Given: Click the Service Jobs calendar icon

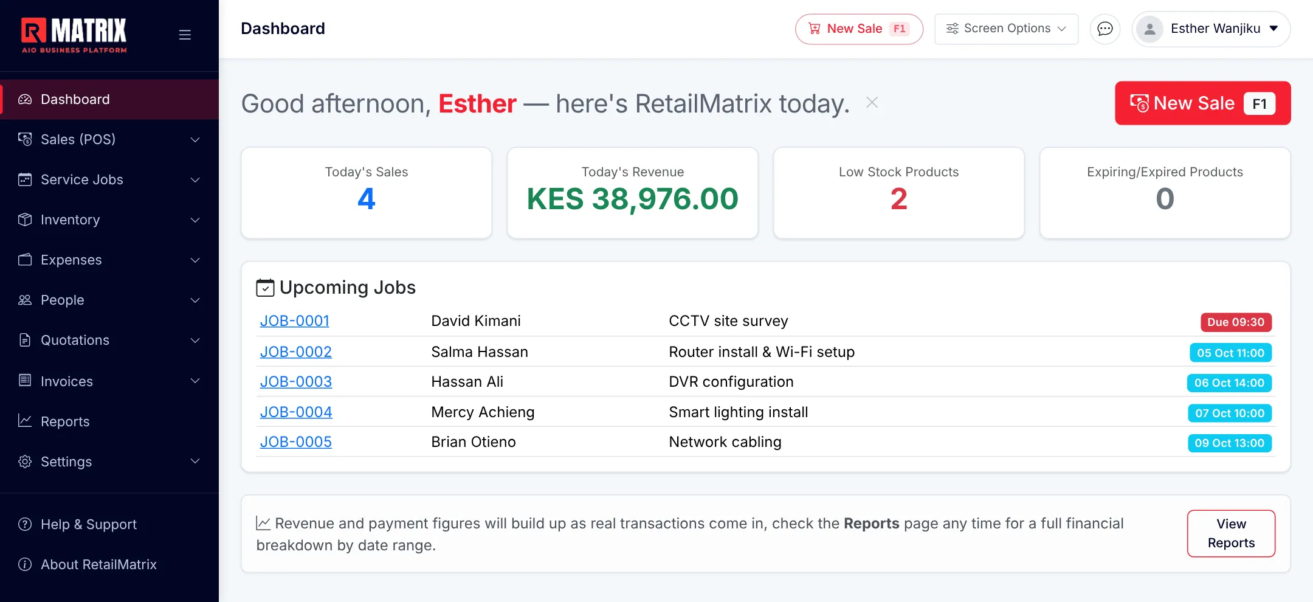Looking at the screenshot, I should tap(25, 179).
